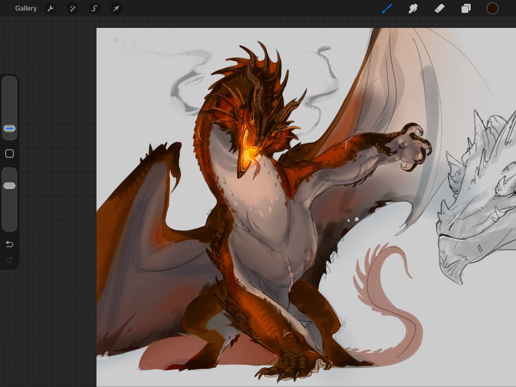Image resolution: width=516 pixels, height=387 pixels.
Task: Click the brush size slider handle
Action: tap(9, 128)
